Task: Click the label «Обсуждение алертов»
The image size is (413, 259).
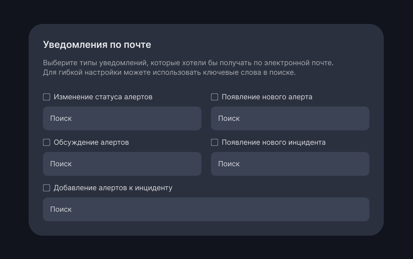Action: pyautogui.click(x=91, y=142)
